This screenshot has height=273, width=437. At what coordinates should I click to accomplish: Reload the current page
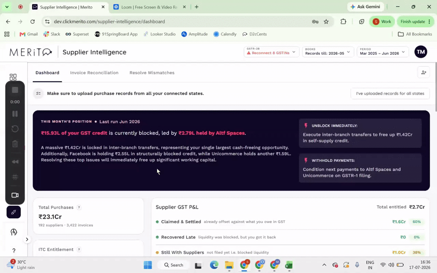[32, 21]
